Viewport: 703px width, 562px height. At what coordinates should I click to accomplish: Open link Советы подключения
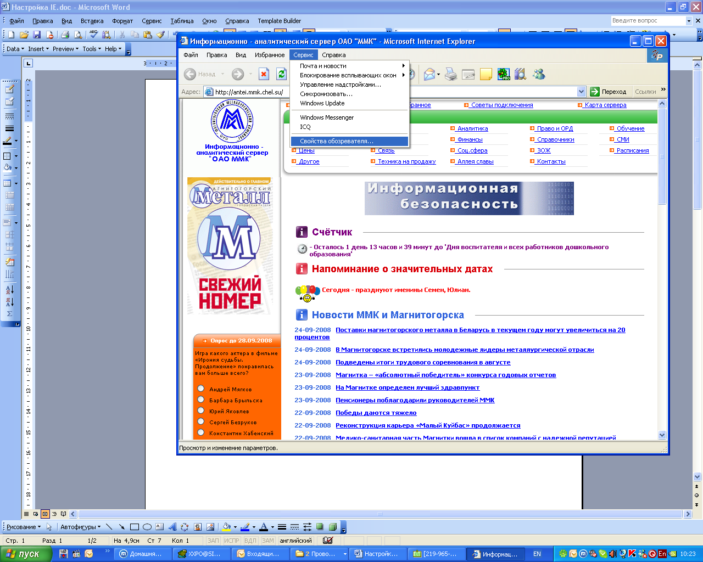click(501, 105)
